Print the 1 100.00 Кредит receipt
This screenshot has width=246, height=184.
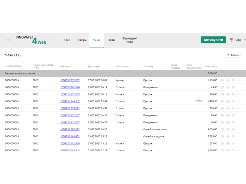click(228, 80)
